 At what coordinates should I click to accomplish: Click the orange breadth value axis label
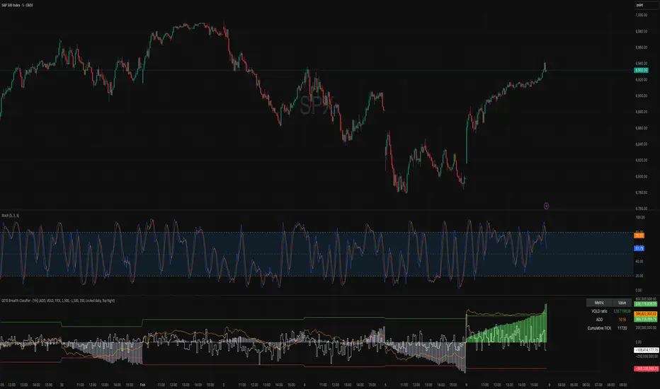[646, 314]
